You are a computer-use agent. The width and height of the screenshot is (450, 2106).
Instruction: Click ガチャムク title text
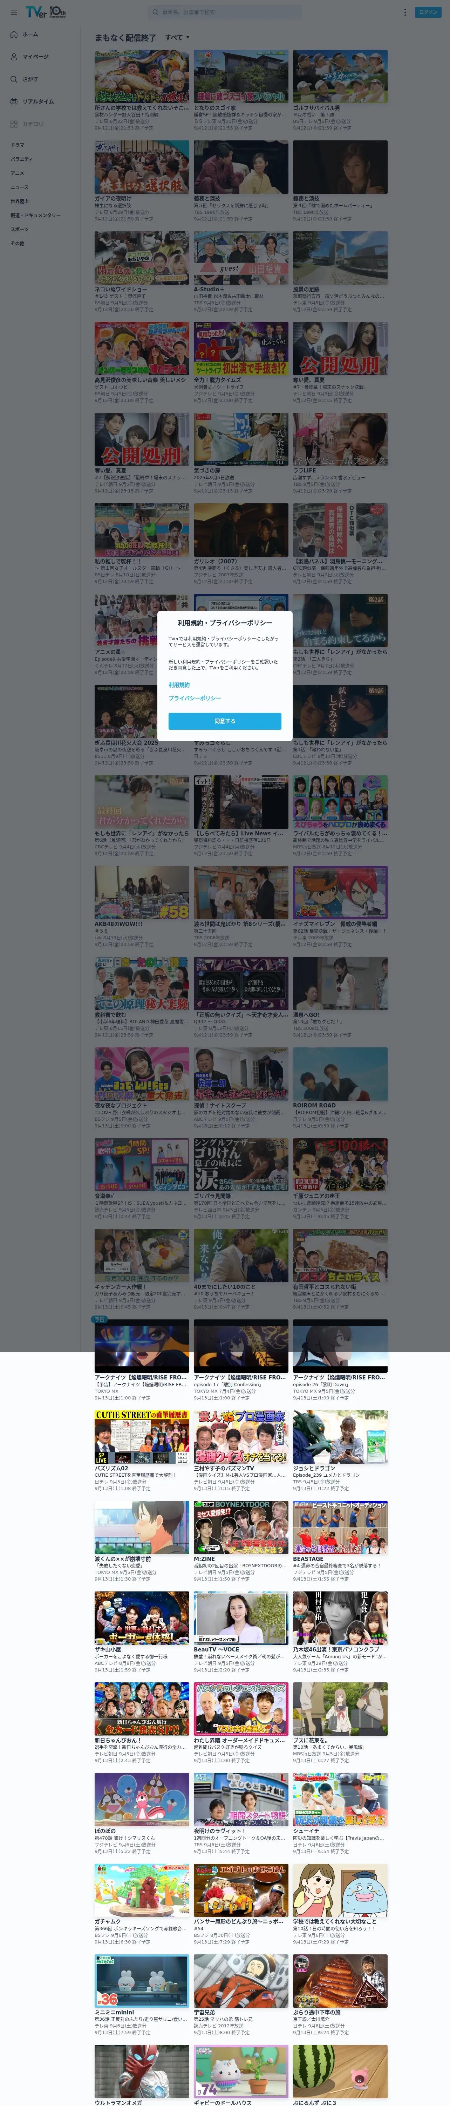click(108, 1922)
